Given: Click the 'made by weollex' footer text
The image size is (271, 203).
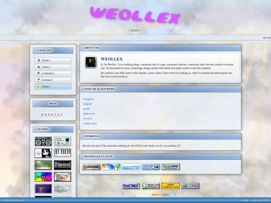Looking at the screenshot, I should click(161, 194).
